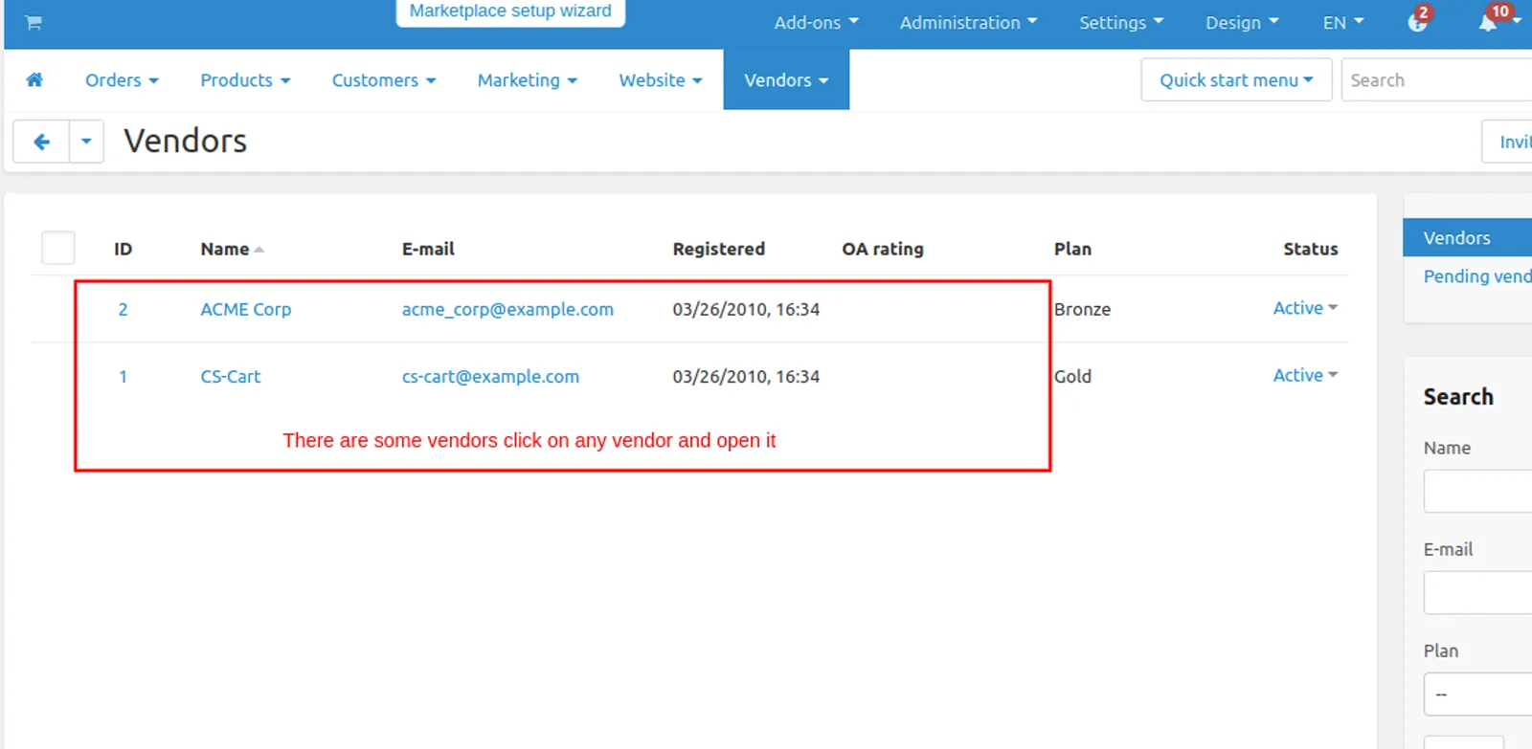
Task: Click the OA rating column header
Action: [x=883, y=249]
